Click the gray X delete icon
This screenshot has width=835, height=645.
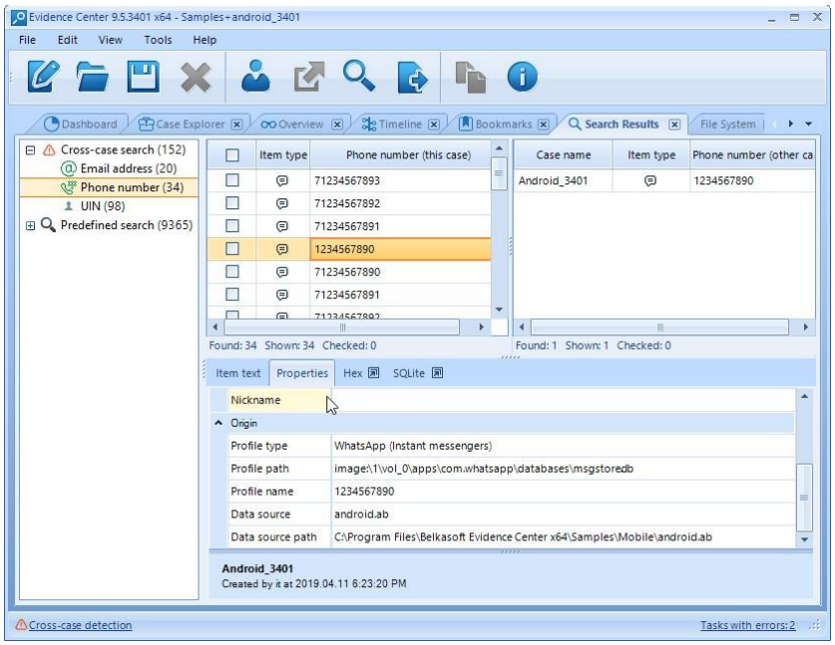click(x=196, y=77)
